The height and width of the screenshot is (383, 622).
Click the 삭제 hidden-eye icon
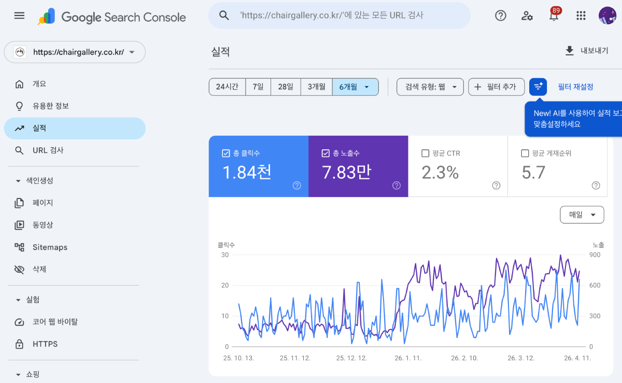pyautogui.click(x=19, y=269)
